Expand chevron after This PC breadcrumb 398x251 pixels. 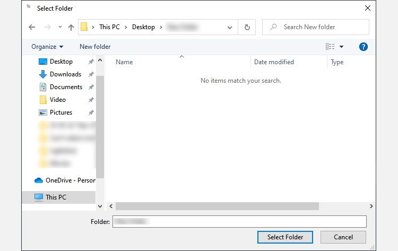(126, 27)
